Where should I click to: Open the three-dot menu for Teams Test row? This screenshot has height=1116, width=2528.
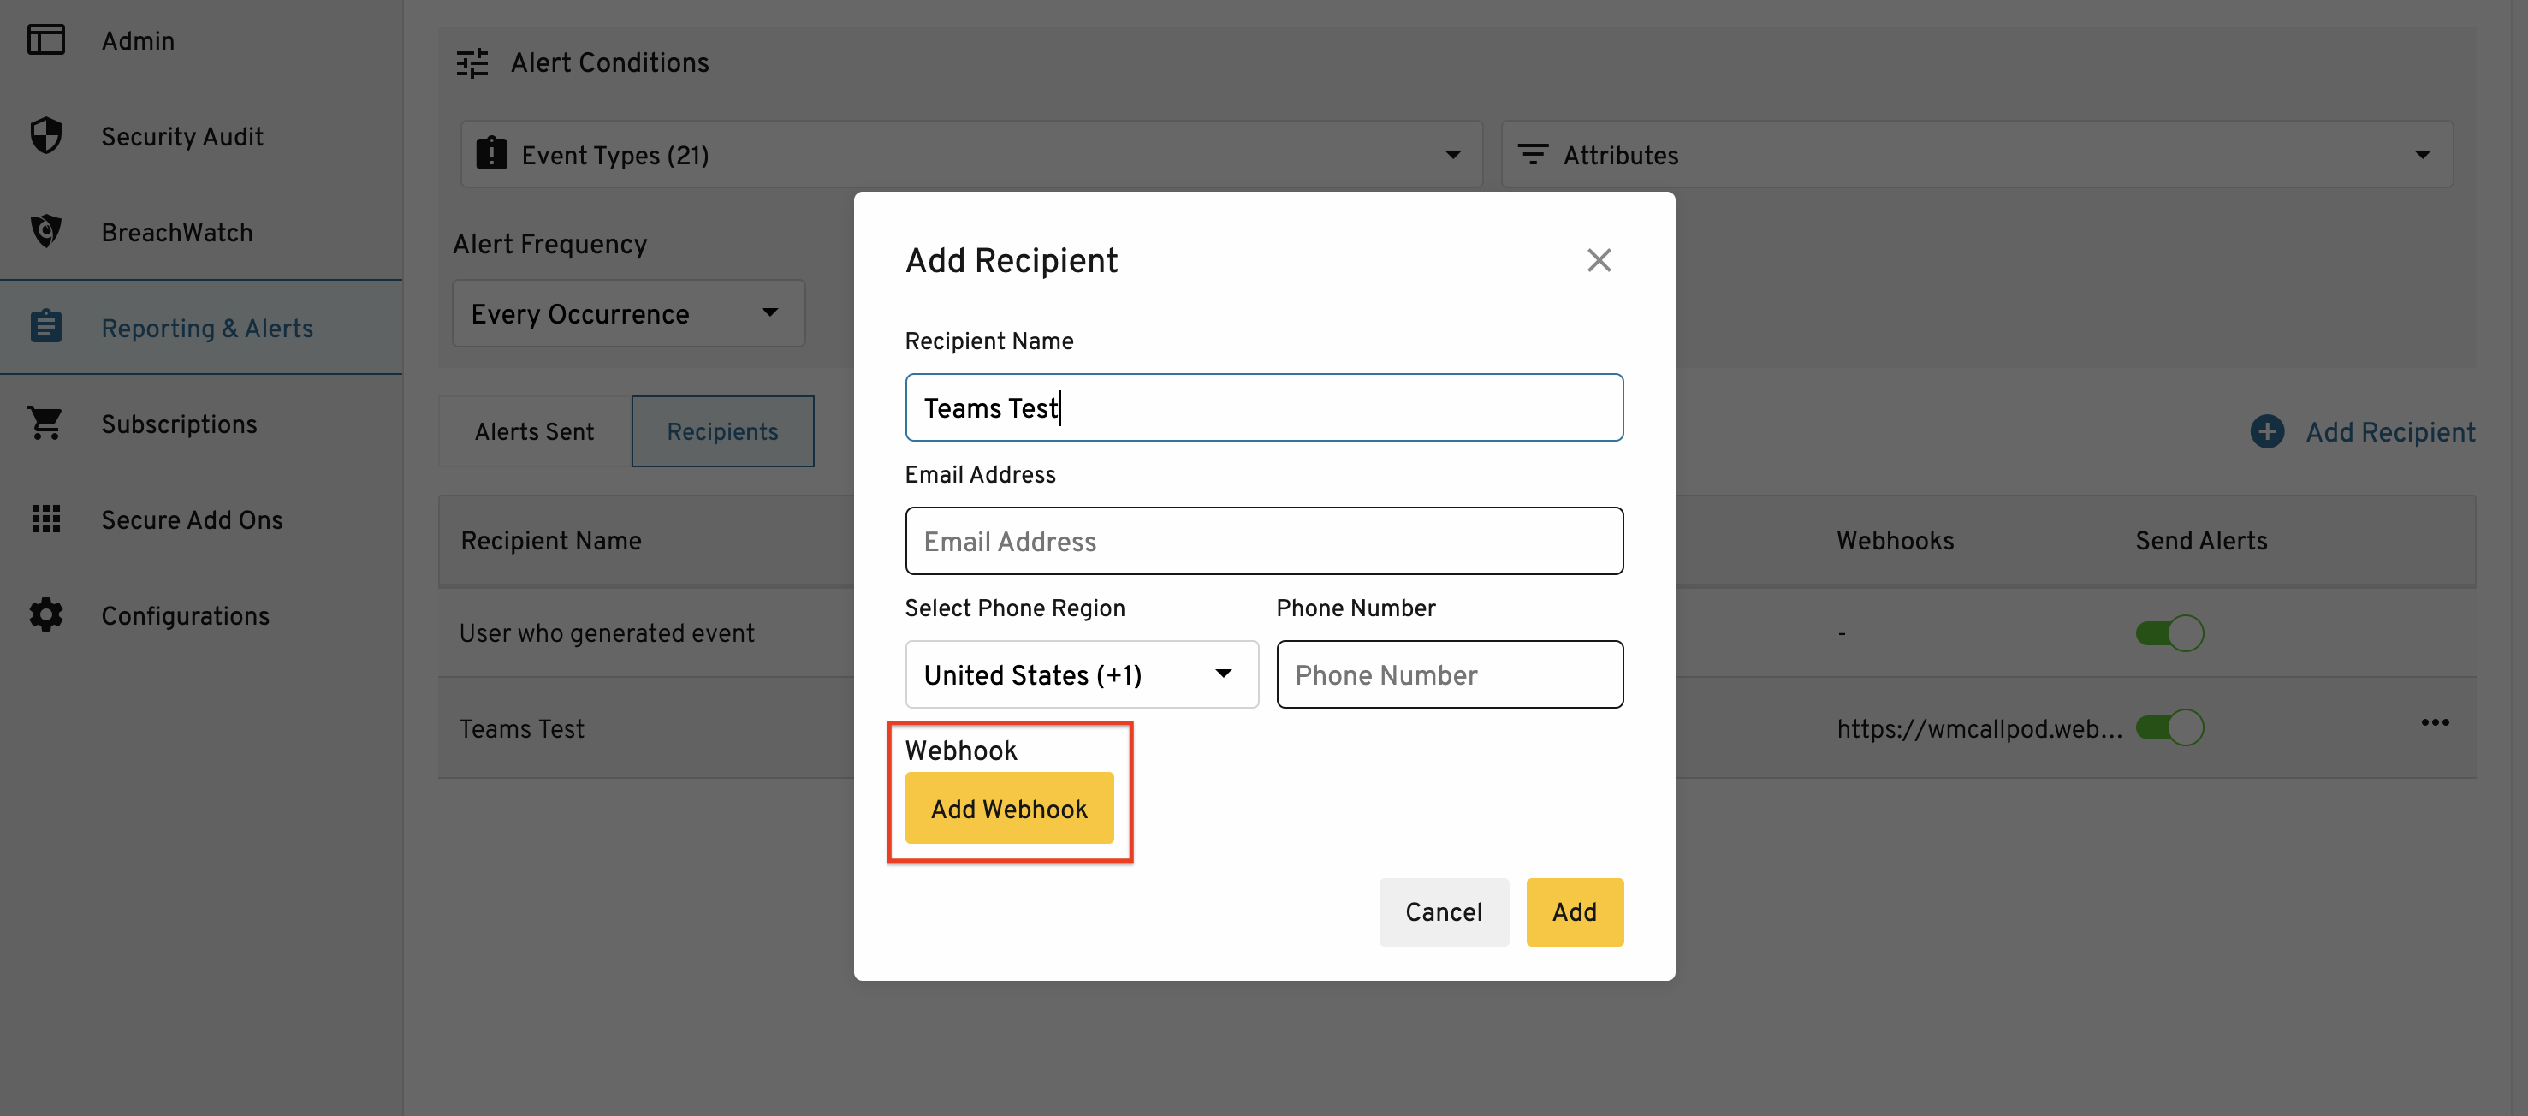pyautogui.click(x=2435, y=723)
